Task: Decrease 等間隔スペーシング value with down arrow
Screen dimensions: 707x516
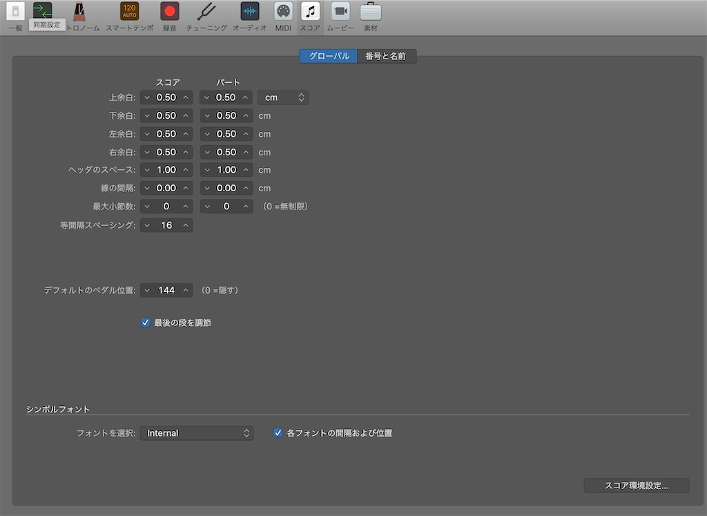Action: tap(147, 225)
